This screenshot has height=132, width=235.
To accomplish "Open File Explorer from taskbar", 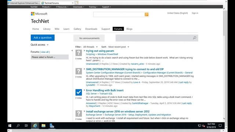I will point(43,126).
